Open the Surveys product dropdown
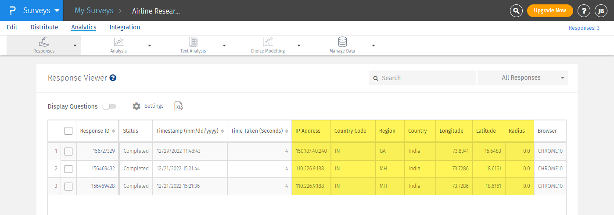Viewport: 614px width, 215px height. [x=41, y=11]
